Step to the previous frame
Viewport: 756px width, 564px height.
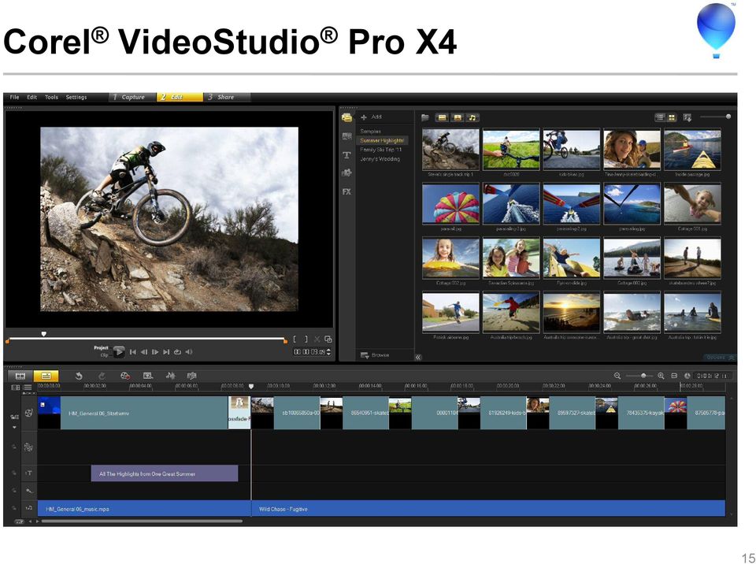(x=143, y=352)
